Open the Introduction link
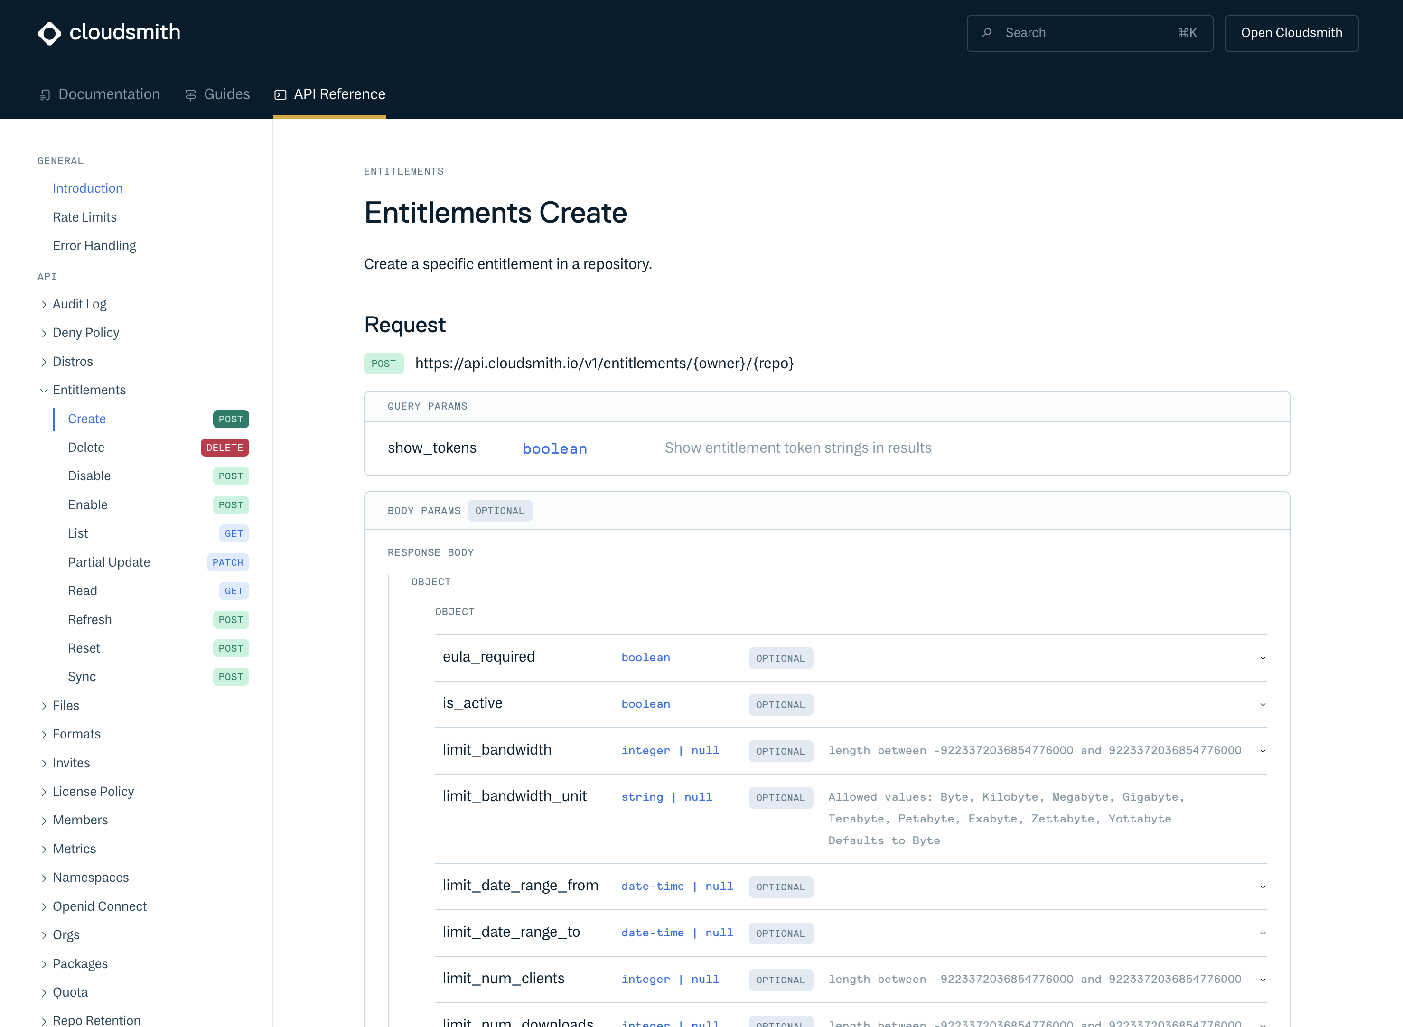 pos(88,188)
